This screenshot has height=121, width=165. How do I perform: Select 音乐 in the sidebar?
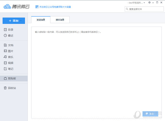pyautogui.click(x=14, y=57)
